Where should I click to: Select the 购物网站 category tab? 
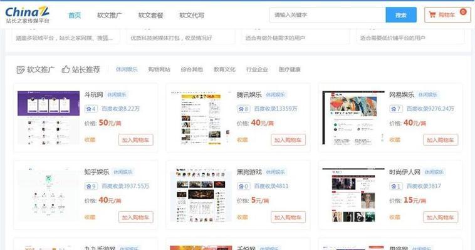click(x=159, y=69)
